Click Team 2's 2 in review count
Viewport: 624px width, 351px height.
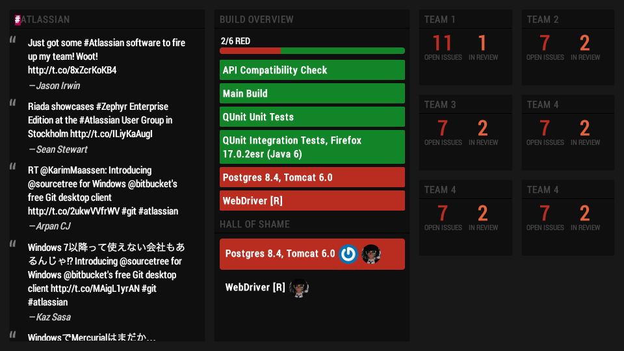584,43
